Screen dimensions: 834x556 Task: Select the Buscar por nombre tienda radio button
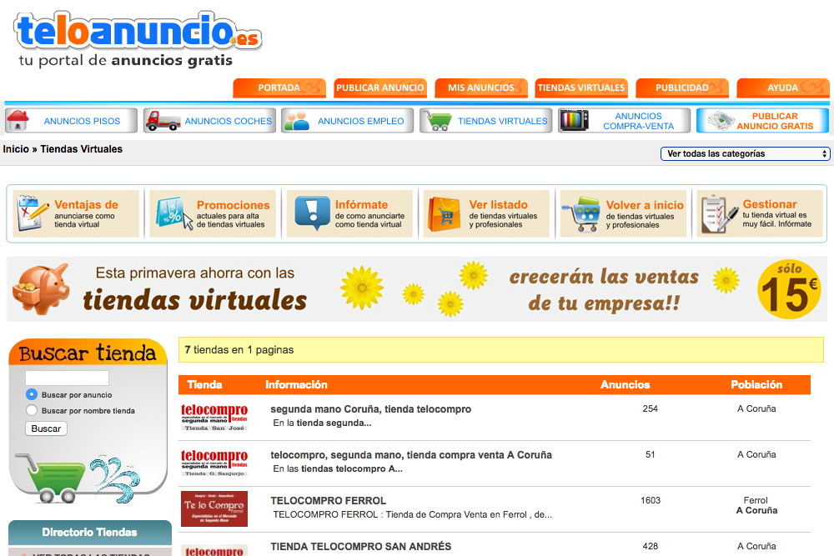pos(32,410)
